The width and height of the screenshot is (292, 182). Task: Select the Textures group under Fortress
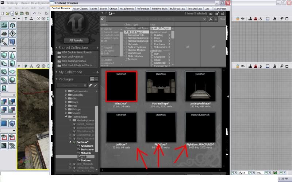coord(85,160)
